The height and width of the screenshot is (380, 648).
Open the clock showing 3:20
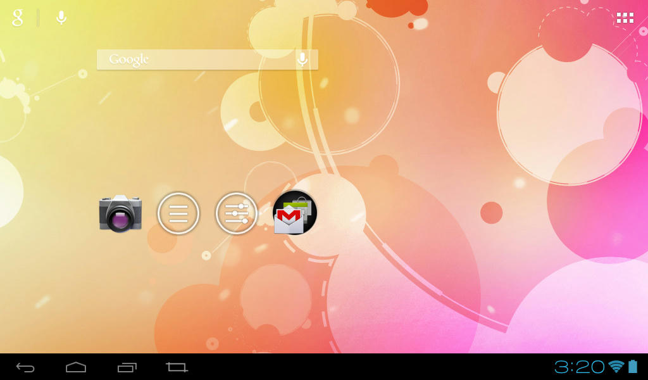[580, 367]
